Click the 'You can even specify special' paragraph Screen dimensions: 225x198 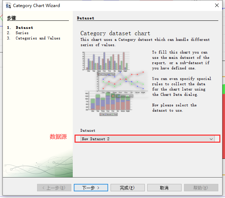pos(182,87)
